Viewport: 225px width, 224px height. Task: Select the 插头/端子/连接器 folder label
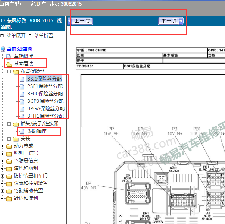pyautogui.click(x=40, y=123)
